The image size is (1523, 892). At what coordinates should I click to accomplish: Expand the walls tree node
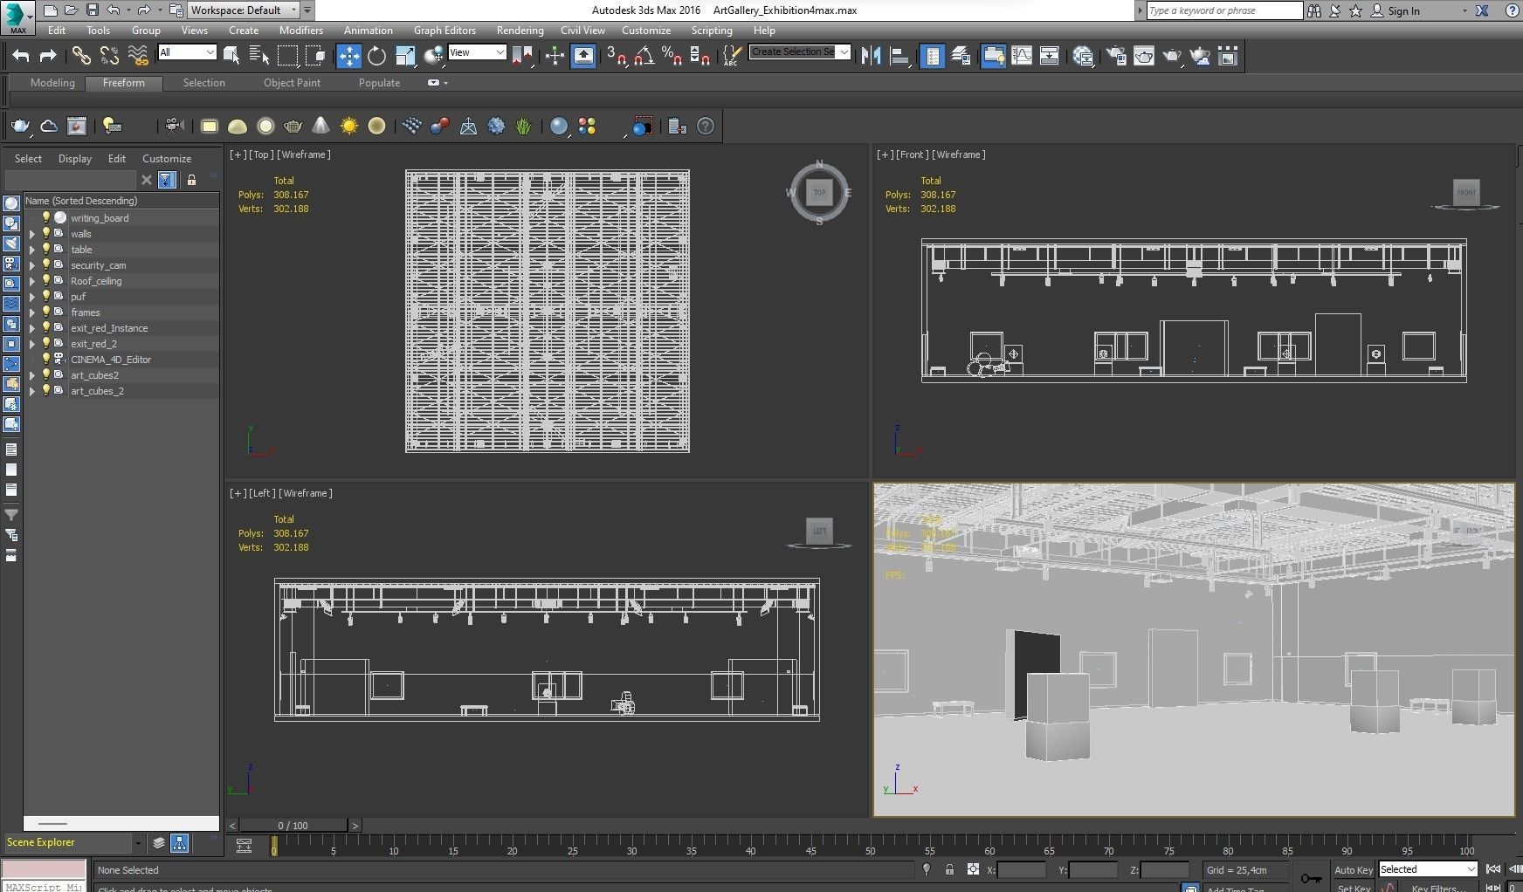coord(32,234)
